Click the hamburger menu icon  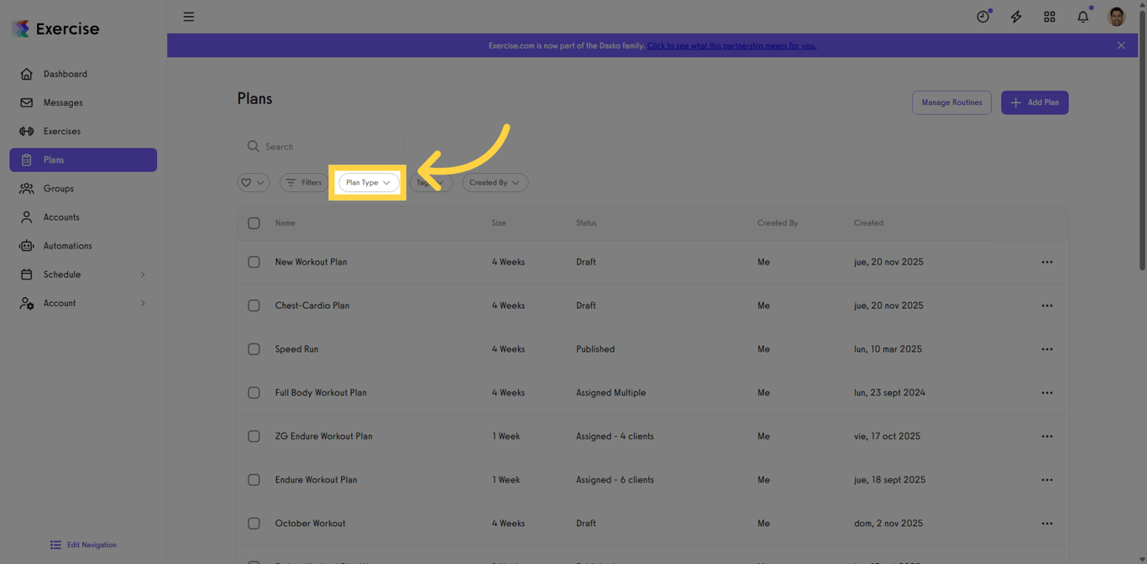click(x=188, y=16)
